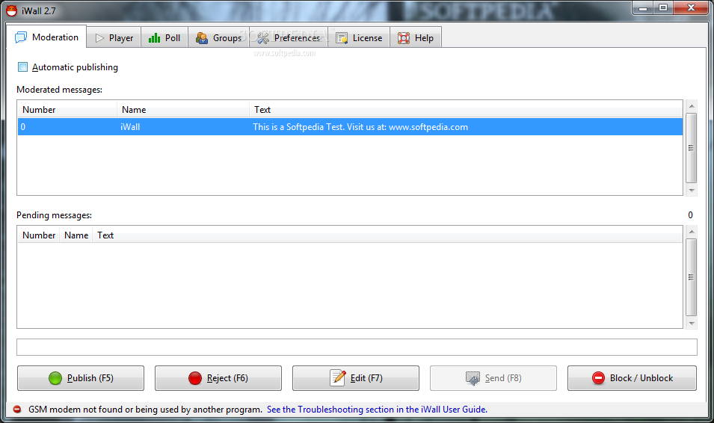
Task: Click pending messages scrollbar up arrow
Action: point(692,232)
